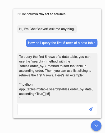This screenshot has width=105, height=133.
Task: Select the ChatBeaver greeting message bubble
Action: pos(47,29)
